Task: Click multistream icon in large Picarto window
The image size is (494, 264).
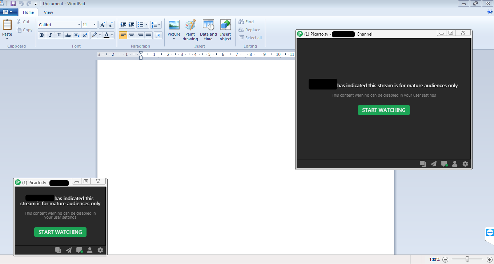Action: pyautogui.click(x=423, y=164)
